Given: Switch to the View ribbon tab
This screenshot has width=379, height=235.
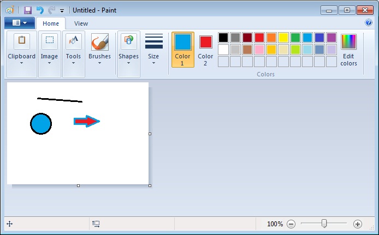Looking at the screenshot, I should coord(81,23).
